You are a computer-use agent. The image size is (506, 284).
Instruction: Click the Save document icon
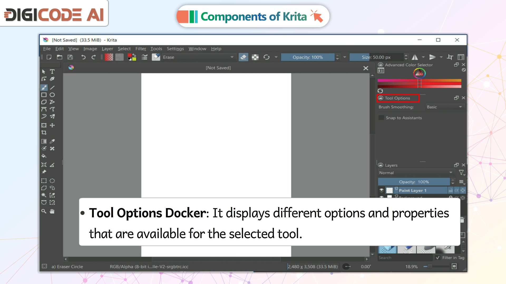70,57
